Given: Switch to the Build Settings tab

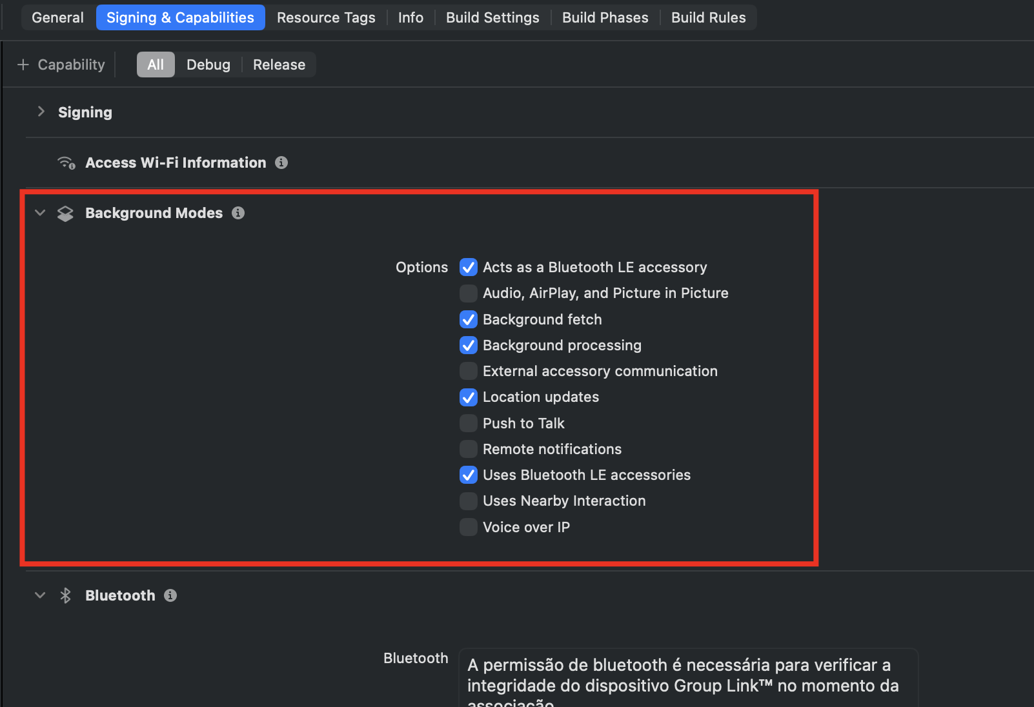Looking at the screenshot, I should [x=492, y=17].
